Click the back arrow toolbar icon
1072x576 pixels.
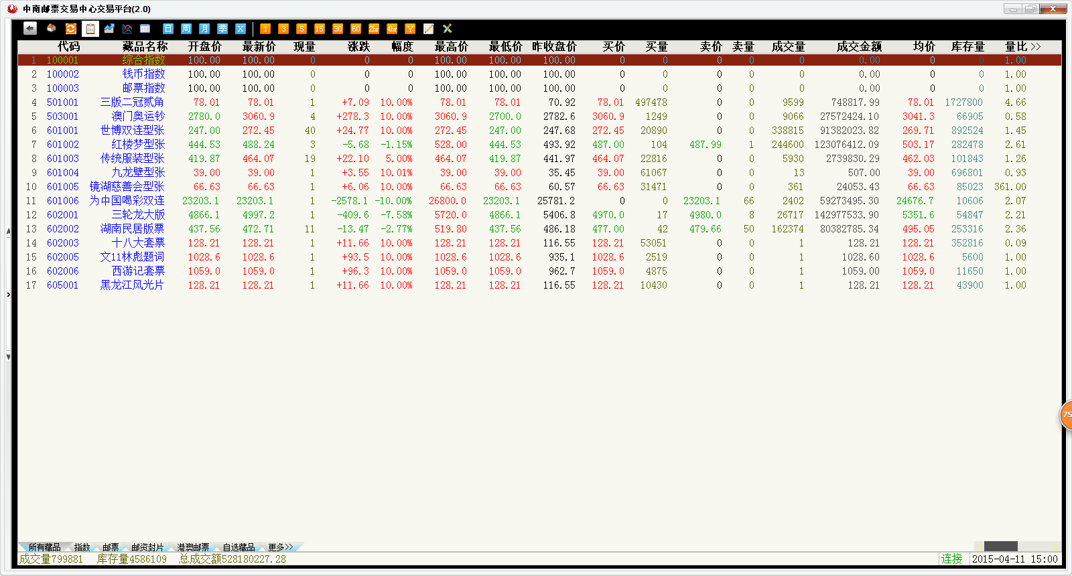30,28
